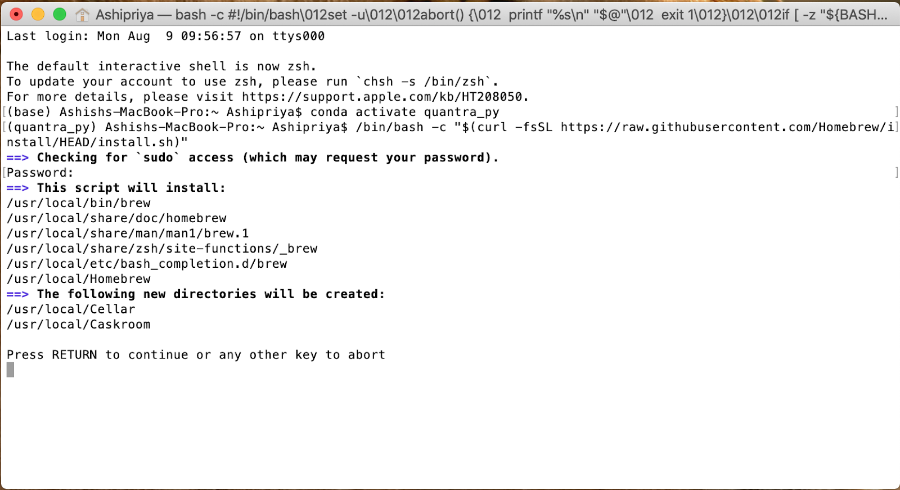
Task: Click the right bracket mark beside conda command line
Action: (896, 112)
